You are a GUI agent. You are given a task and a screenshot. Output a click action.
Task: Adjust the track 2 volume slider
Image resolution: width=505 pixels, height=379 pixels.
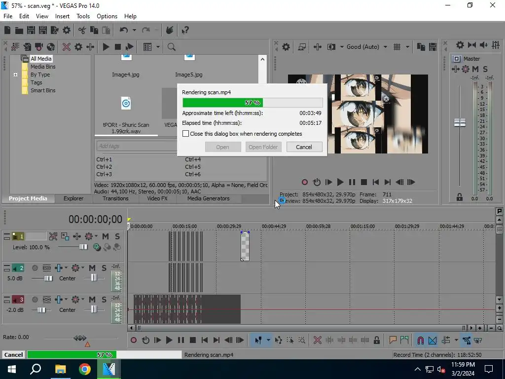(48, 278)
